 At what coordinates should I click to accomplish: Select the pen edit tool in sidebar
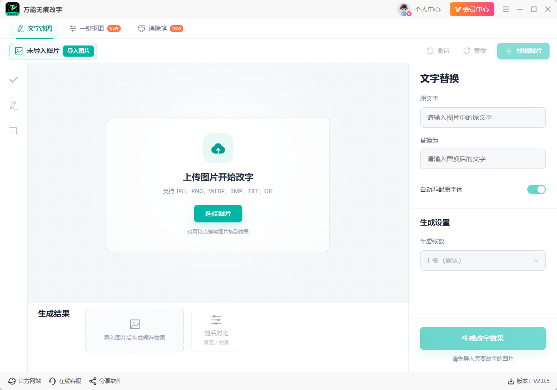[14, 105]
